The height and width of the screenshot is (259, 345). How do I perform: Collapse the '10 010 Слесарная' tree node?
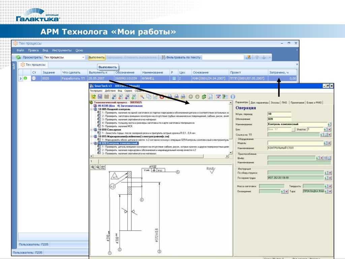click(x=92, y=130)
